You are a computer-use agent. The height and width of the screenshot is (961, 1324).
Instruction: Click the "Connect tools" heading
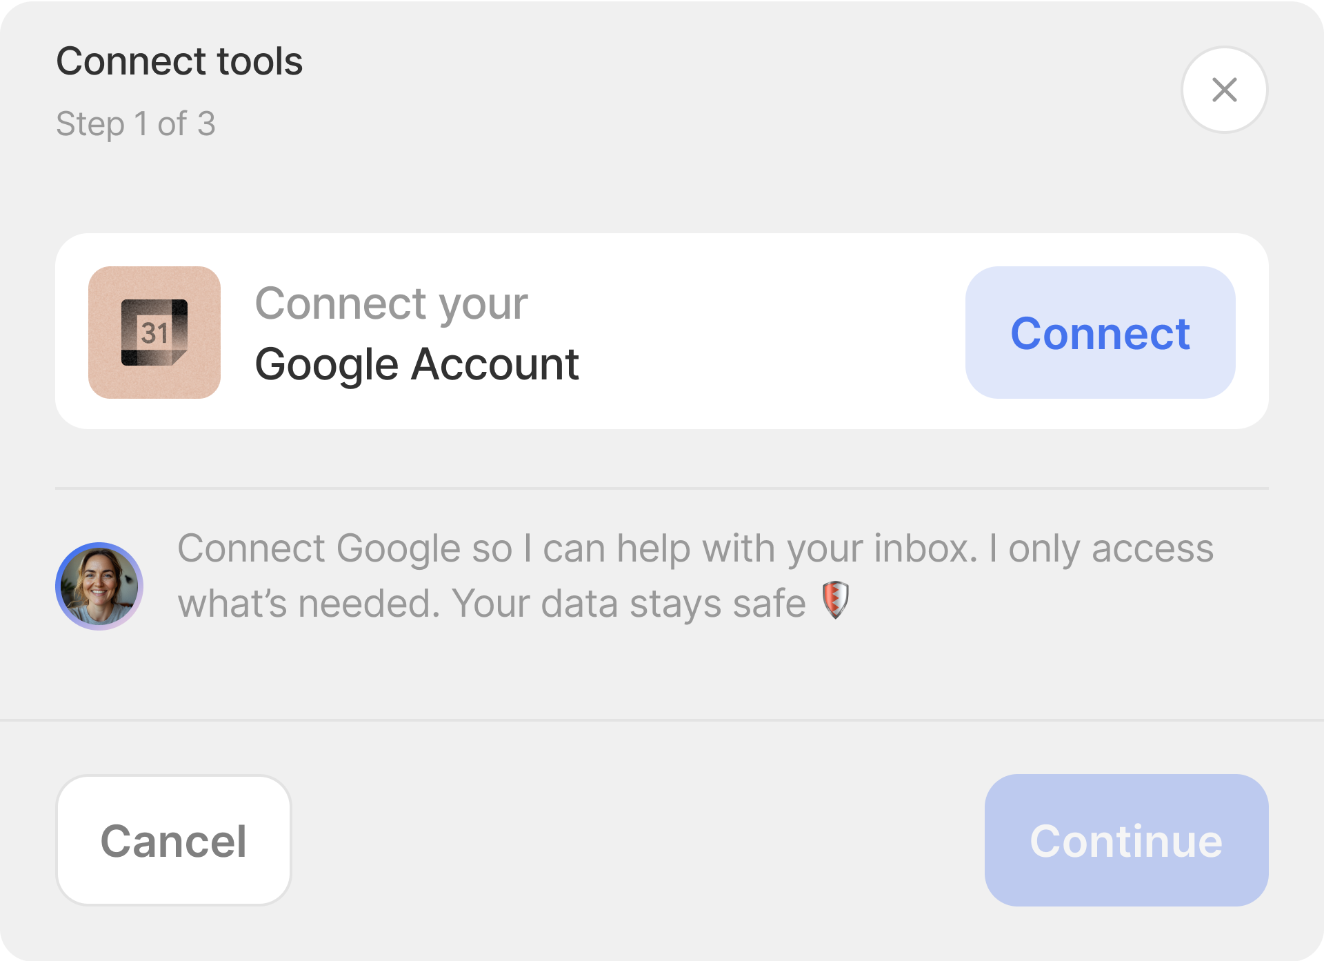click(179, 61)
